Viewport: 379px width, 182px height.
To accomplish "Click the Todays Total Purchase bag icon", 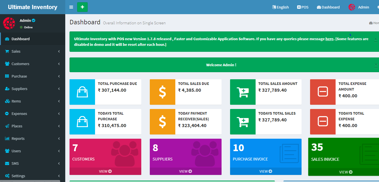I will pyautogui.click(x=82, y=121).
